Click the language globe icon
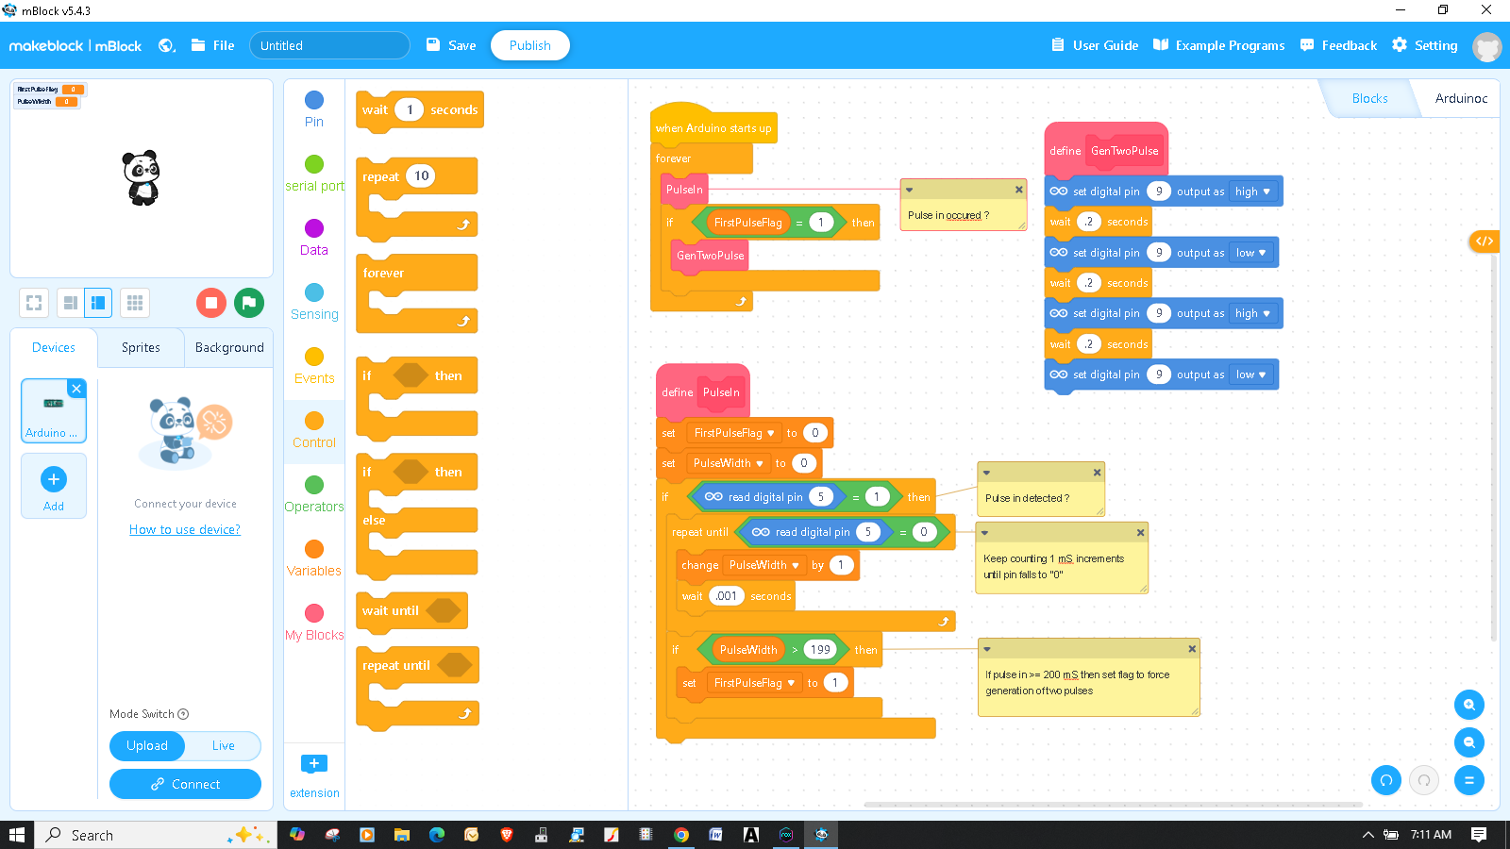This screenshot has width=1510, height=849. tap(166, 45)
